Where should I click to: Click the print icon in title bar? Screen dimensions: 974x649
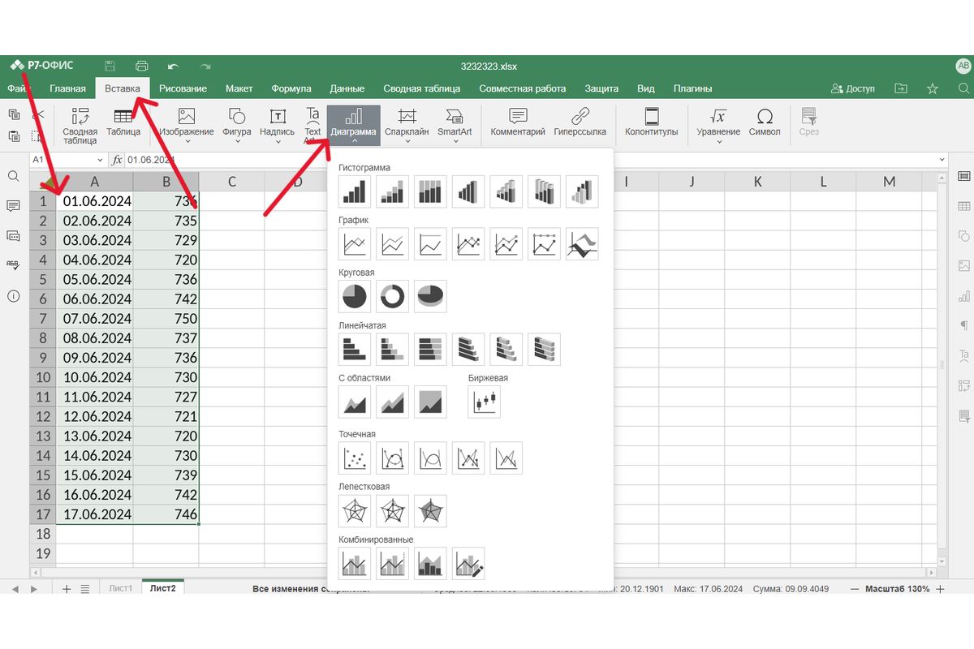(142, 67)
